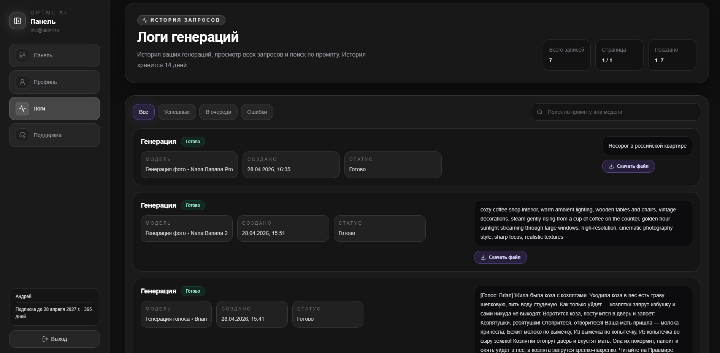This screenshot has width=720, height=353.
Task: Click the cozy coffee shop interior prompt text
Action: (583, 223)
